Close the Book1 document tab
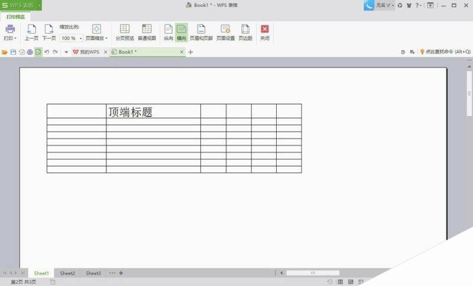473x286 pixels. (182, 52)
